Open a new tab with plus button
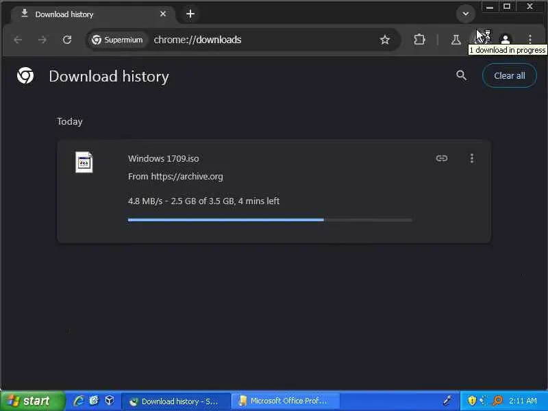The width and height of the screenshot is (548, 411). [x=190, y=14]
